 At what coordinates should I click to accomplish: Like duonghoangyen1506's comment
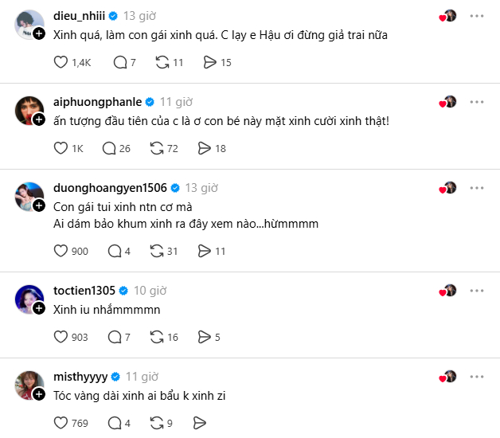[x=61, y=251]
